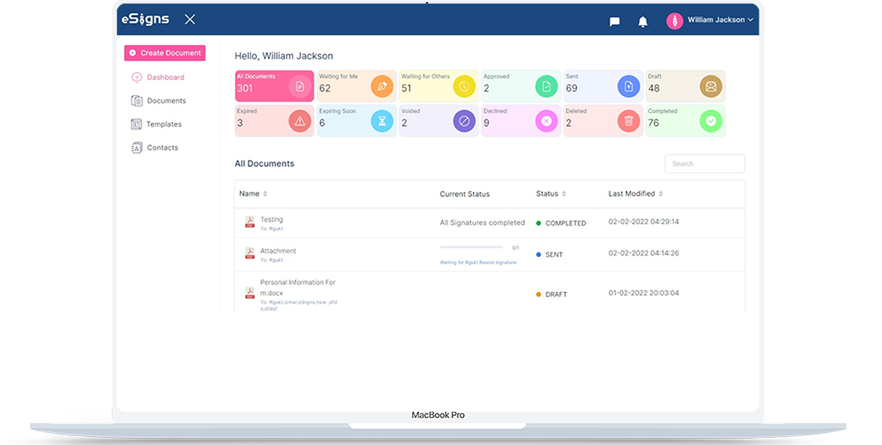This screenshot has height=445, width=882.
Task: Select the Expired warning icon
Action: tap(301, 120)
